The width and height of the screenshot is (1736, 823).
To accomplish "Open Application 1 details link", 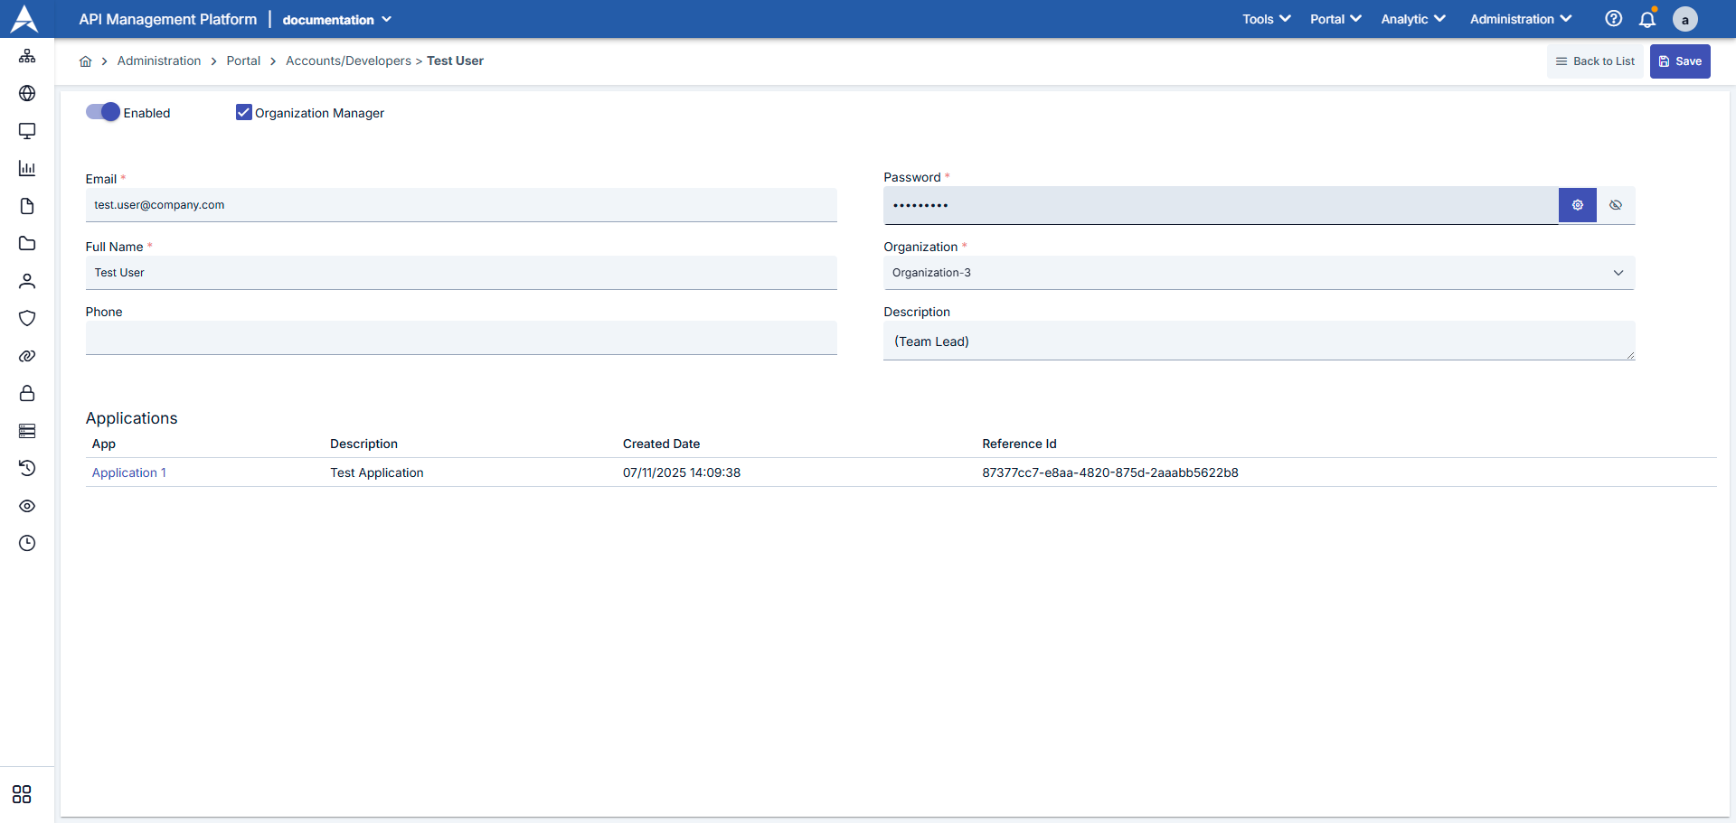I will pyautogui.click(x=128, y=472).
